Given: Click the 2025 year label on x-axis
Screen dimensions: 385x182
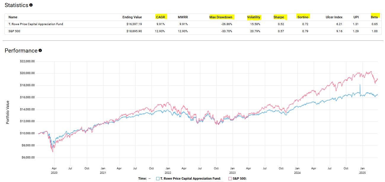Looking at the screenshot, I should (x=362, y=173).
